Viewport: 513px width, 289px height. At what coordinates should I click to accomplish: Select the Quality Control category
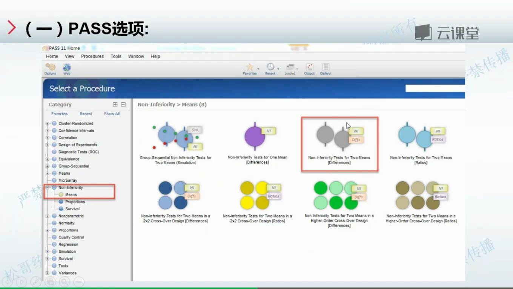point(71,237)
